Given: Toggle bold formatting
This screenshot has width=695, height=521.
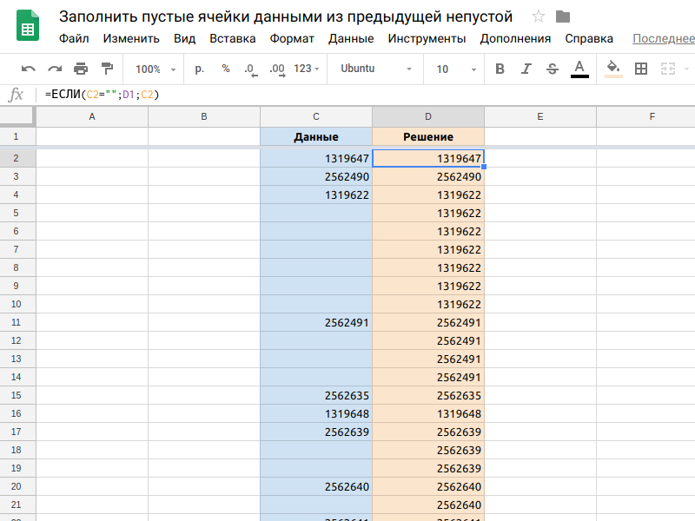Looking at the screenshot, I should (500, 69).
